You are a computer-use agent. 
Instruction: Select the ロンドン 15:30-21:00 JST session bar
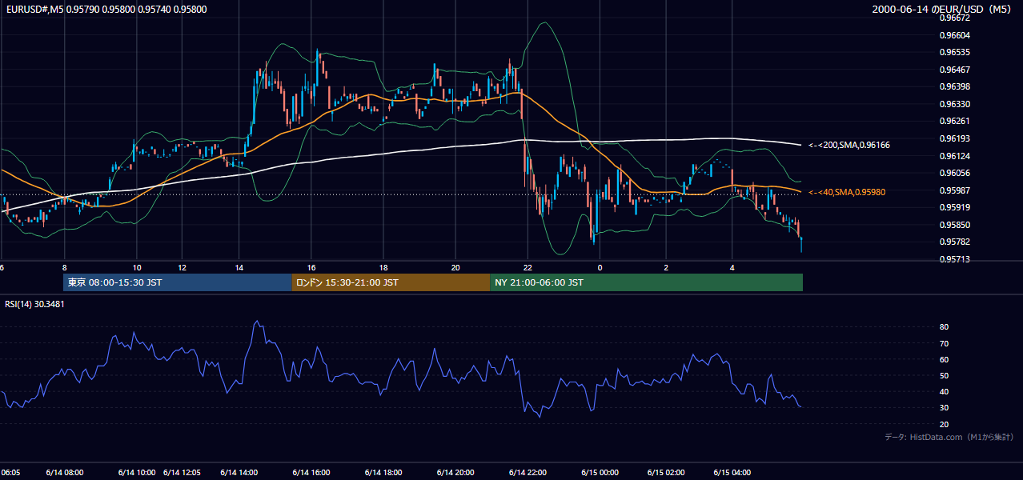[391, 282]
